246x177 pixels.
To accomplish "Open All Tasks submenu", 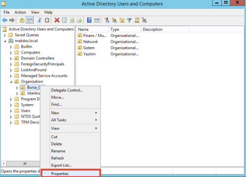I will pyautogui.click(x=70, y=120).
